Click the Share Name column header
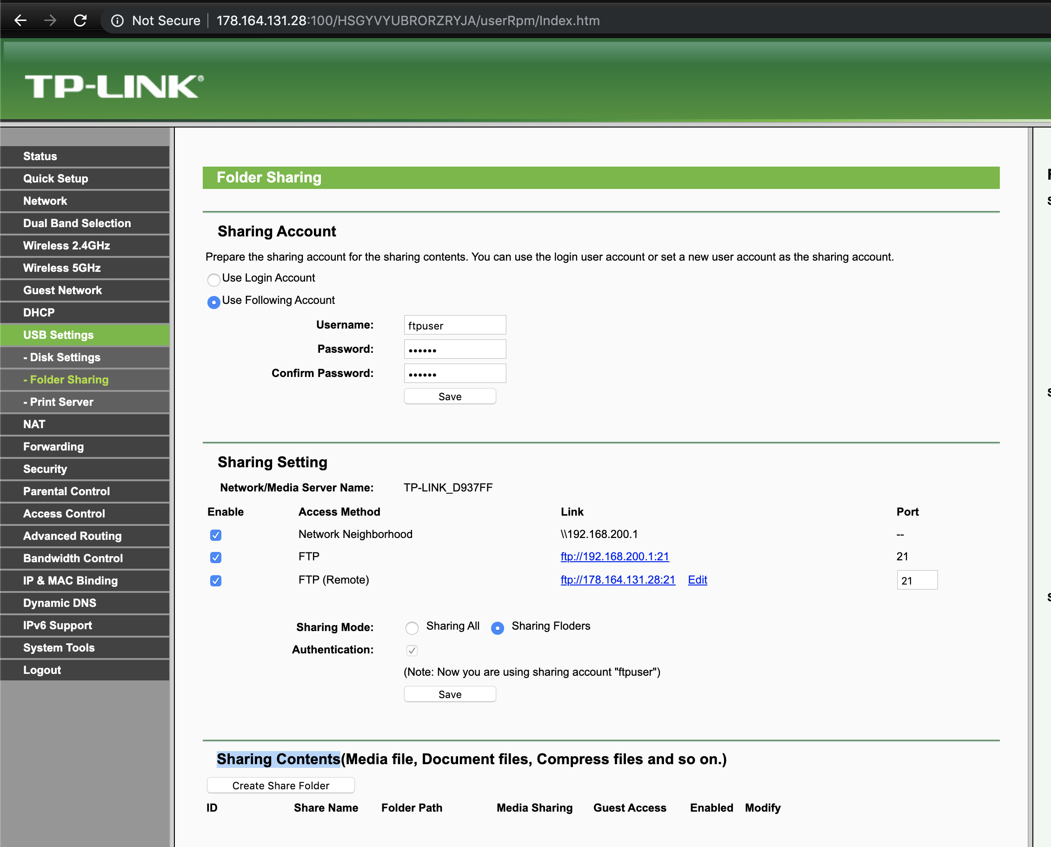 [326, 808]
